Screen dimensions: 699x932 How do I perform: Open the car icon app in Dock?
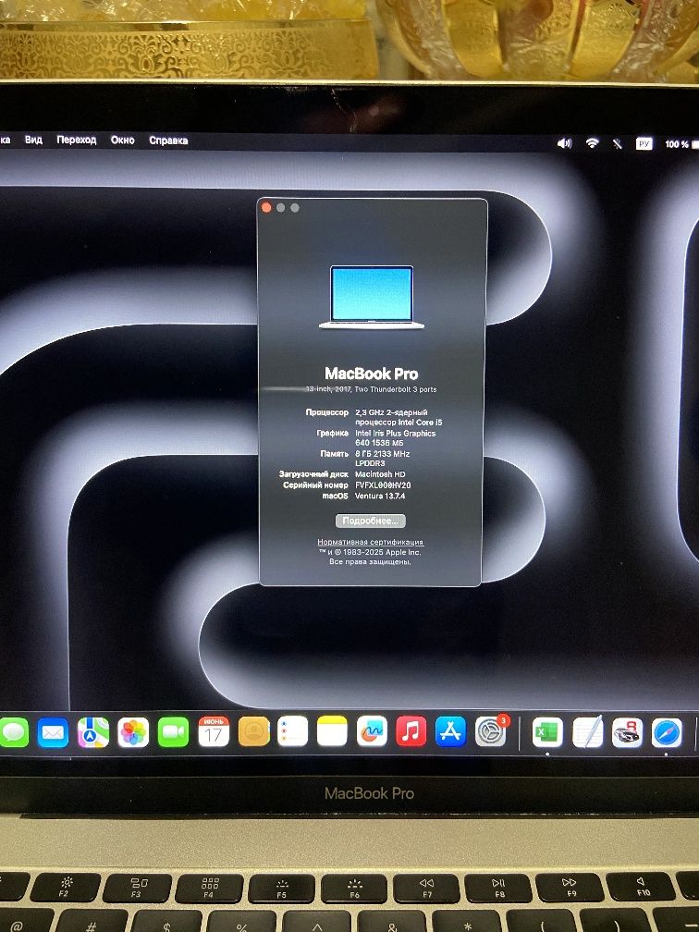[627, 731]
